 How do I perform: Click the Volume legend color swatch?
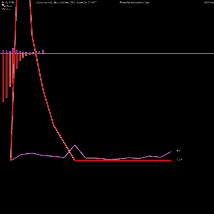(x=3, y=5)
